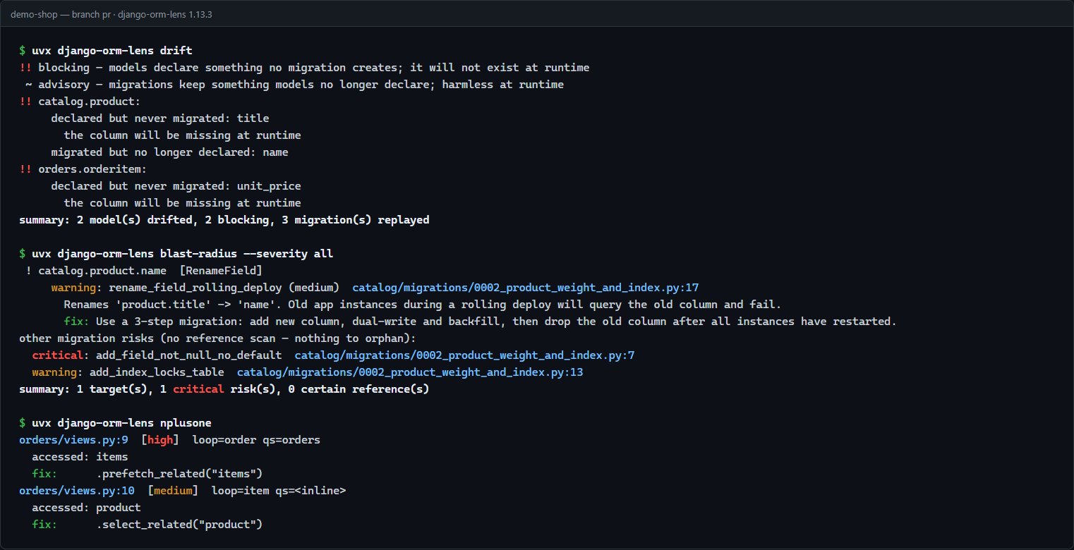The height and width of the screenshot is (550, 1074).
Task: Click 'declared but never migrated: title'
Action: coord(160,118)
